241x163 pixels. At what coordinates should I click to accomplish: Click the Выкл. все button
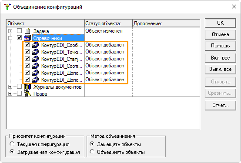221,69
